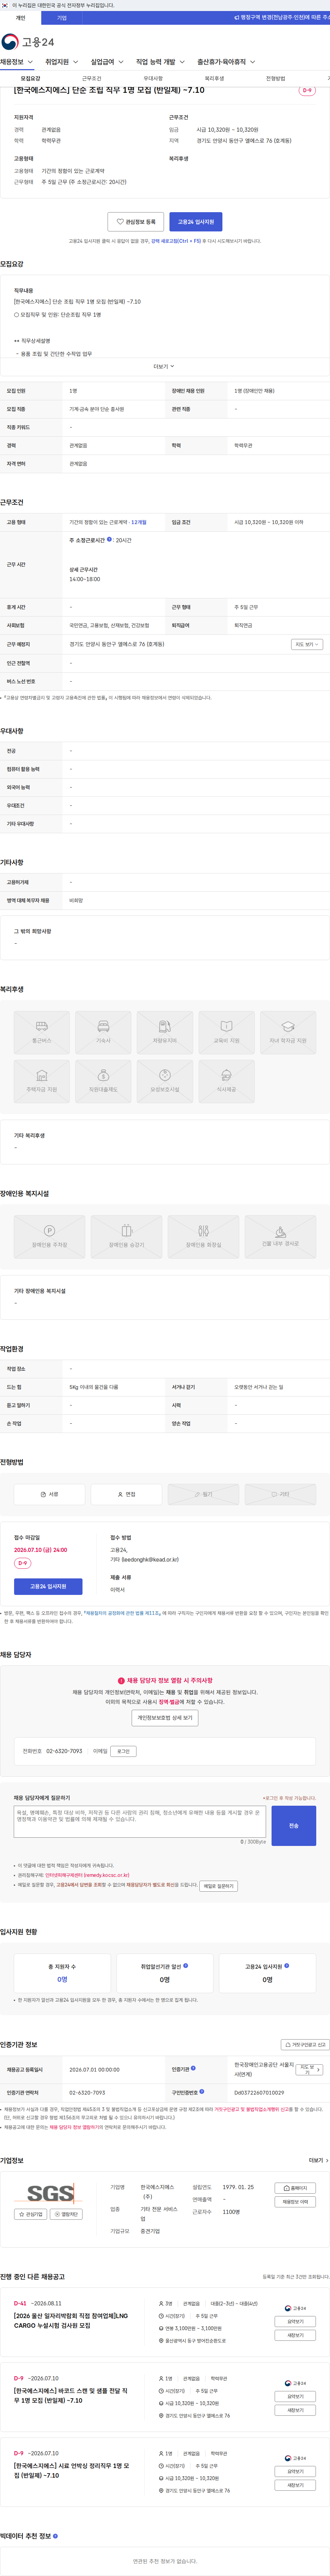Click the 보육시설 benefit icon
This screenshot has width=330, height=2576.
165,1081
